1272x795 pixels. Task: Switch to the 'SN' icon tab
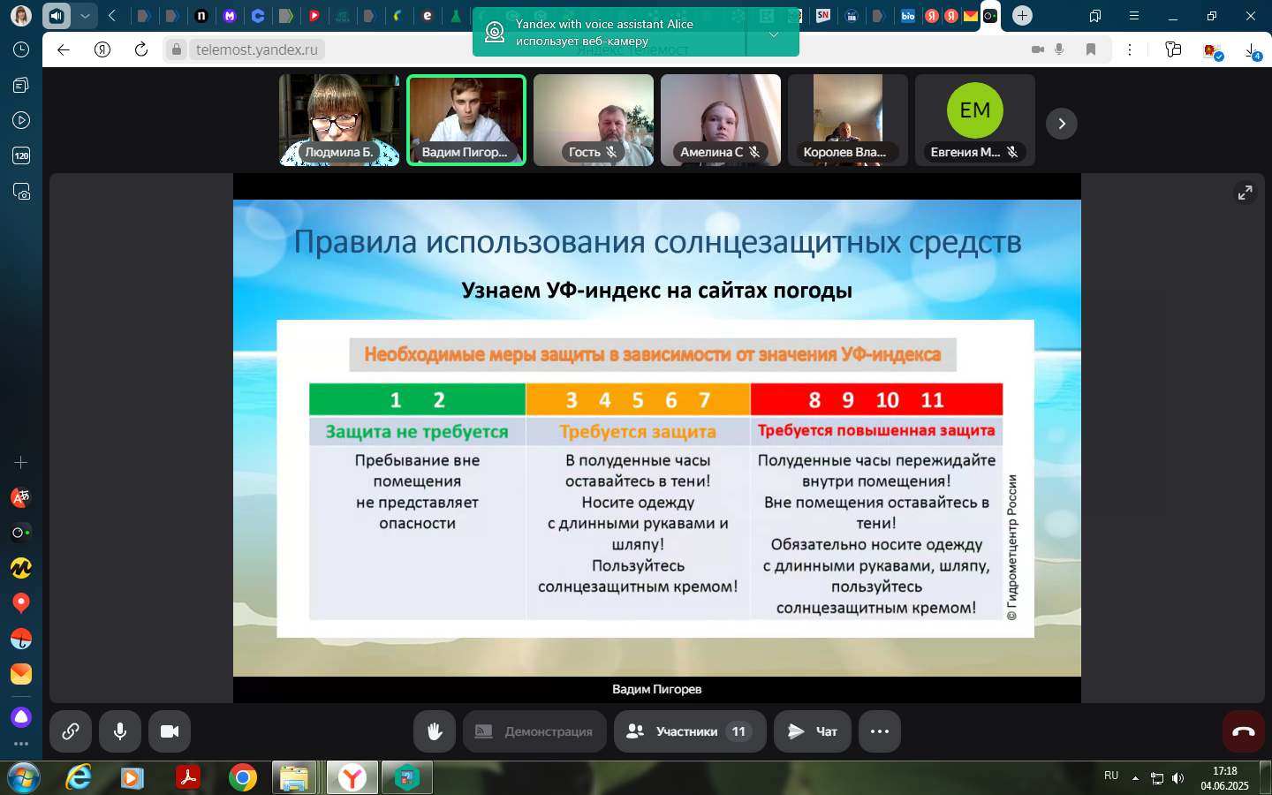pyautogui.click(x=823, y=16)
